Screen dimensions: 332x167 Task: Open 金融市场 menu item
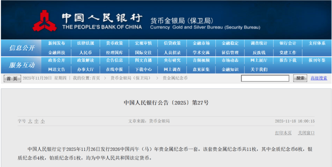[x=201, y=43]
